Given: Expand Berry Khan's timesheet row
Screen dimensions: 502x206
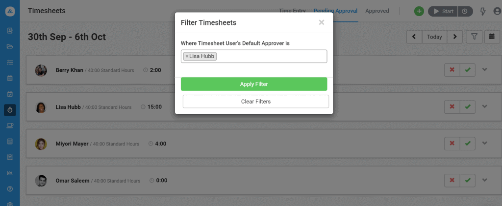Looking at the screenshot, I should click(x=485, y=70).
